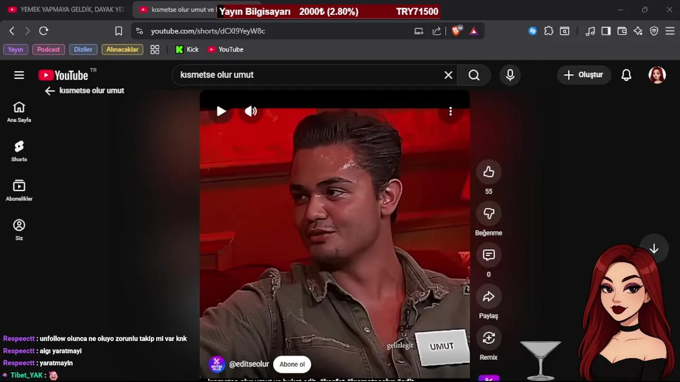Remix this Short
680x382 pixels.
pos(489,337)
